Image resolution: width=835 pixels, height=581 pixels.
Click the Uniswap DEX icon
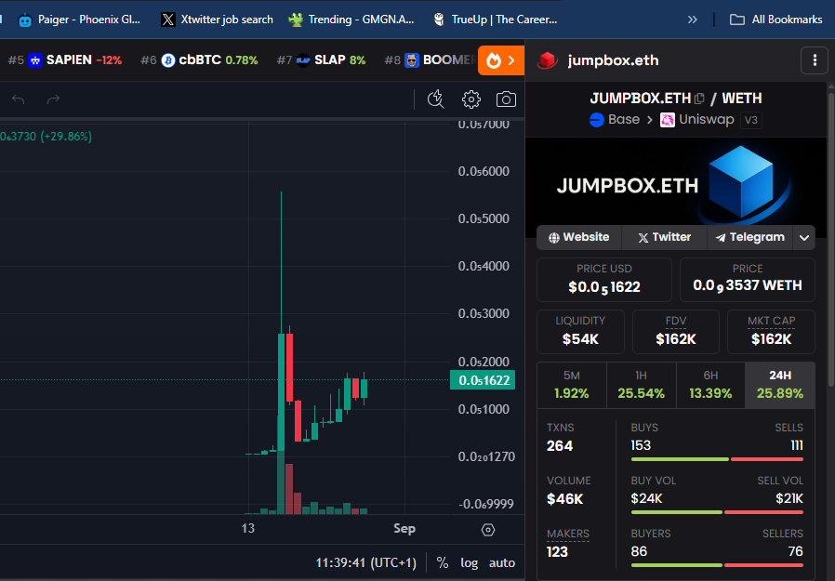tap(668, 120)
